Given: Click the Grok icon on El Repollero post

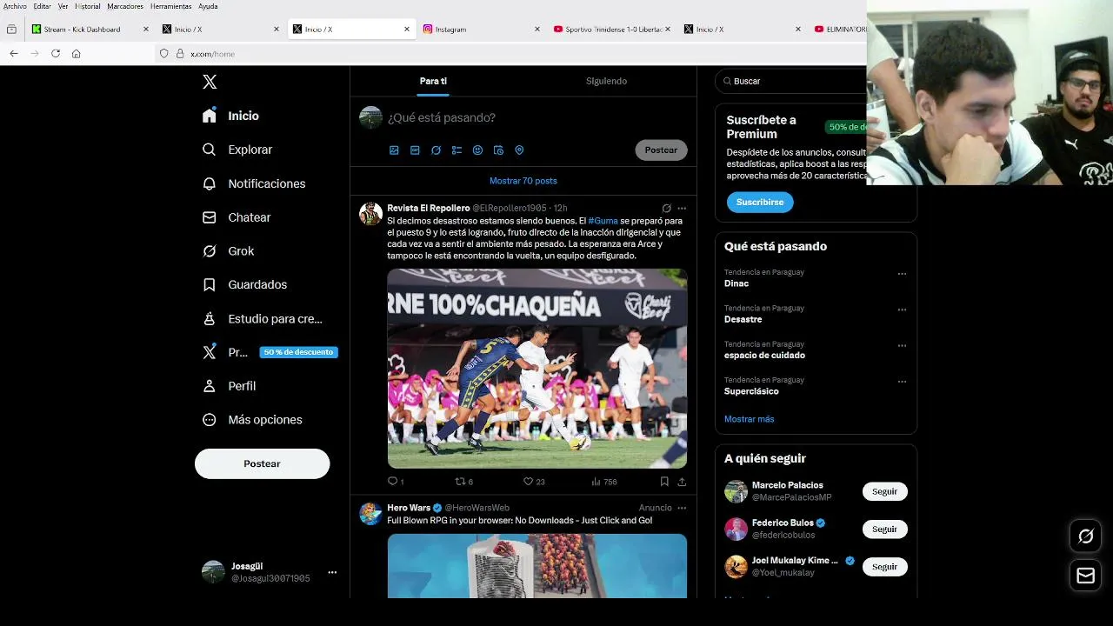Looking at the screenshot, I should [x=667, y=209].
